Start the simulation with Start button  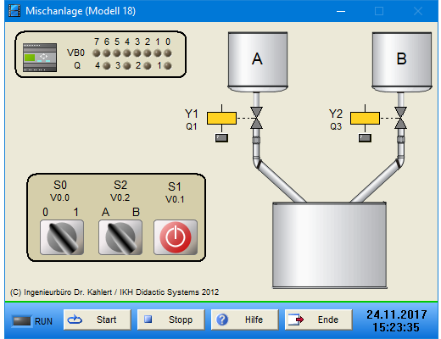click(x=98, y=320)
